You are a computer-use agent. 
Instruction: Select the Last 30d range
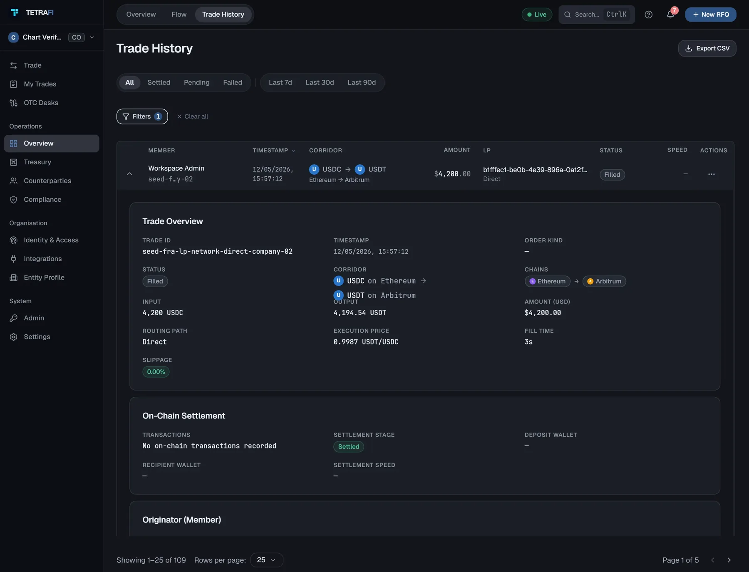point(320,82)
